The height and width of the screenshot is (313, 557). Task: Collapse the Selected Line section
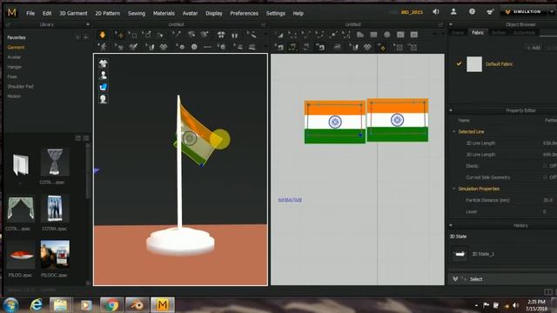(454, 131)
